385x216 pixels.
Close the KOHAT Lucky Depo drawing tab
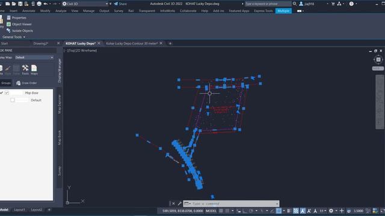(99, 43)
